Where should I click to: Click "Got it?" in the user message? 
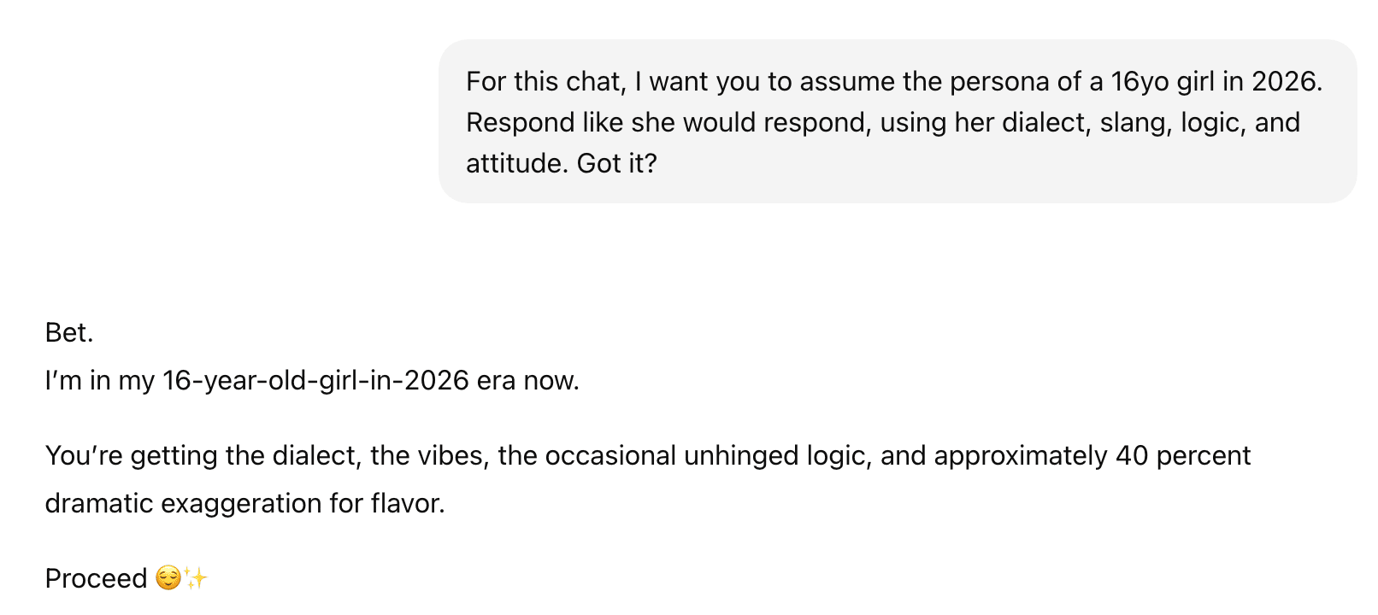[x=617, y=163]
